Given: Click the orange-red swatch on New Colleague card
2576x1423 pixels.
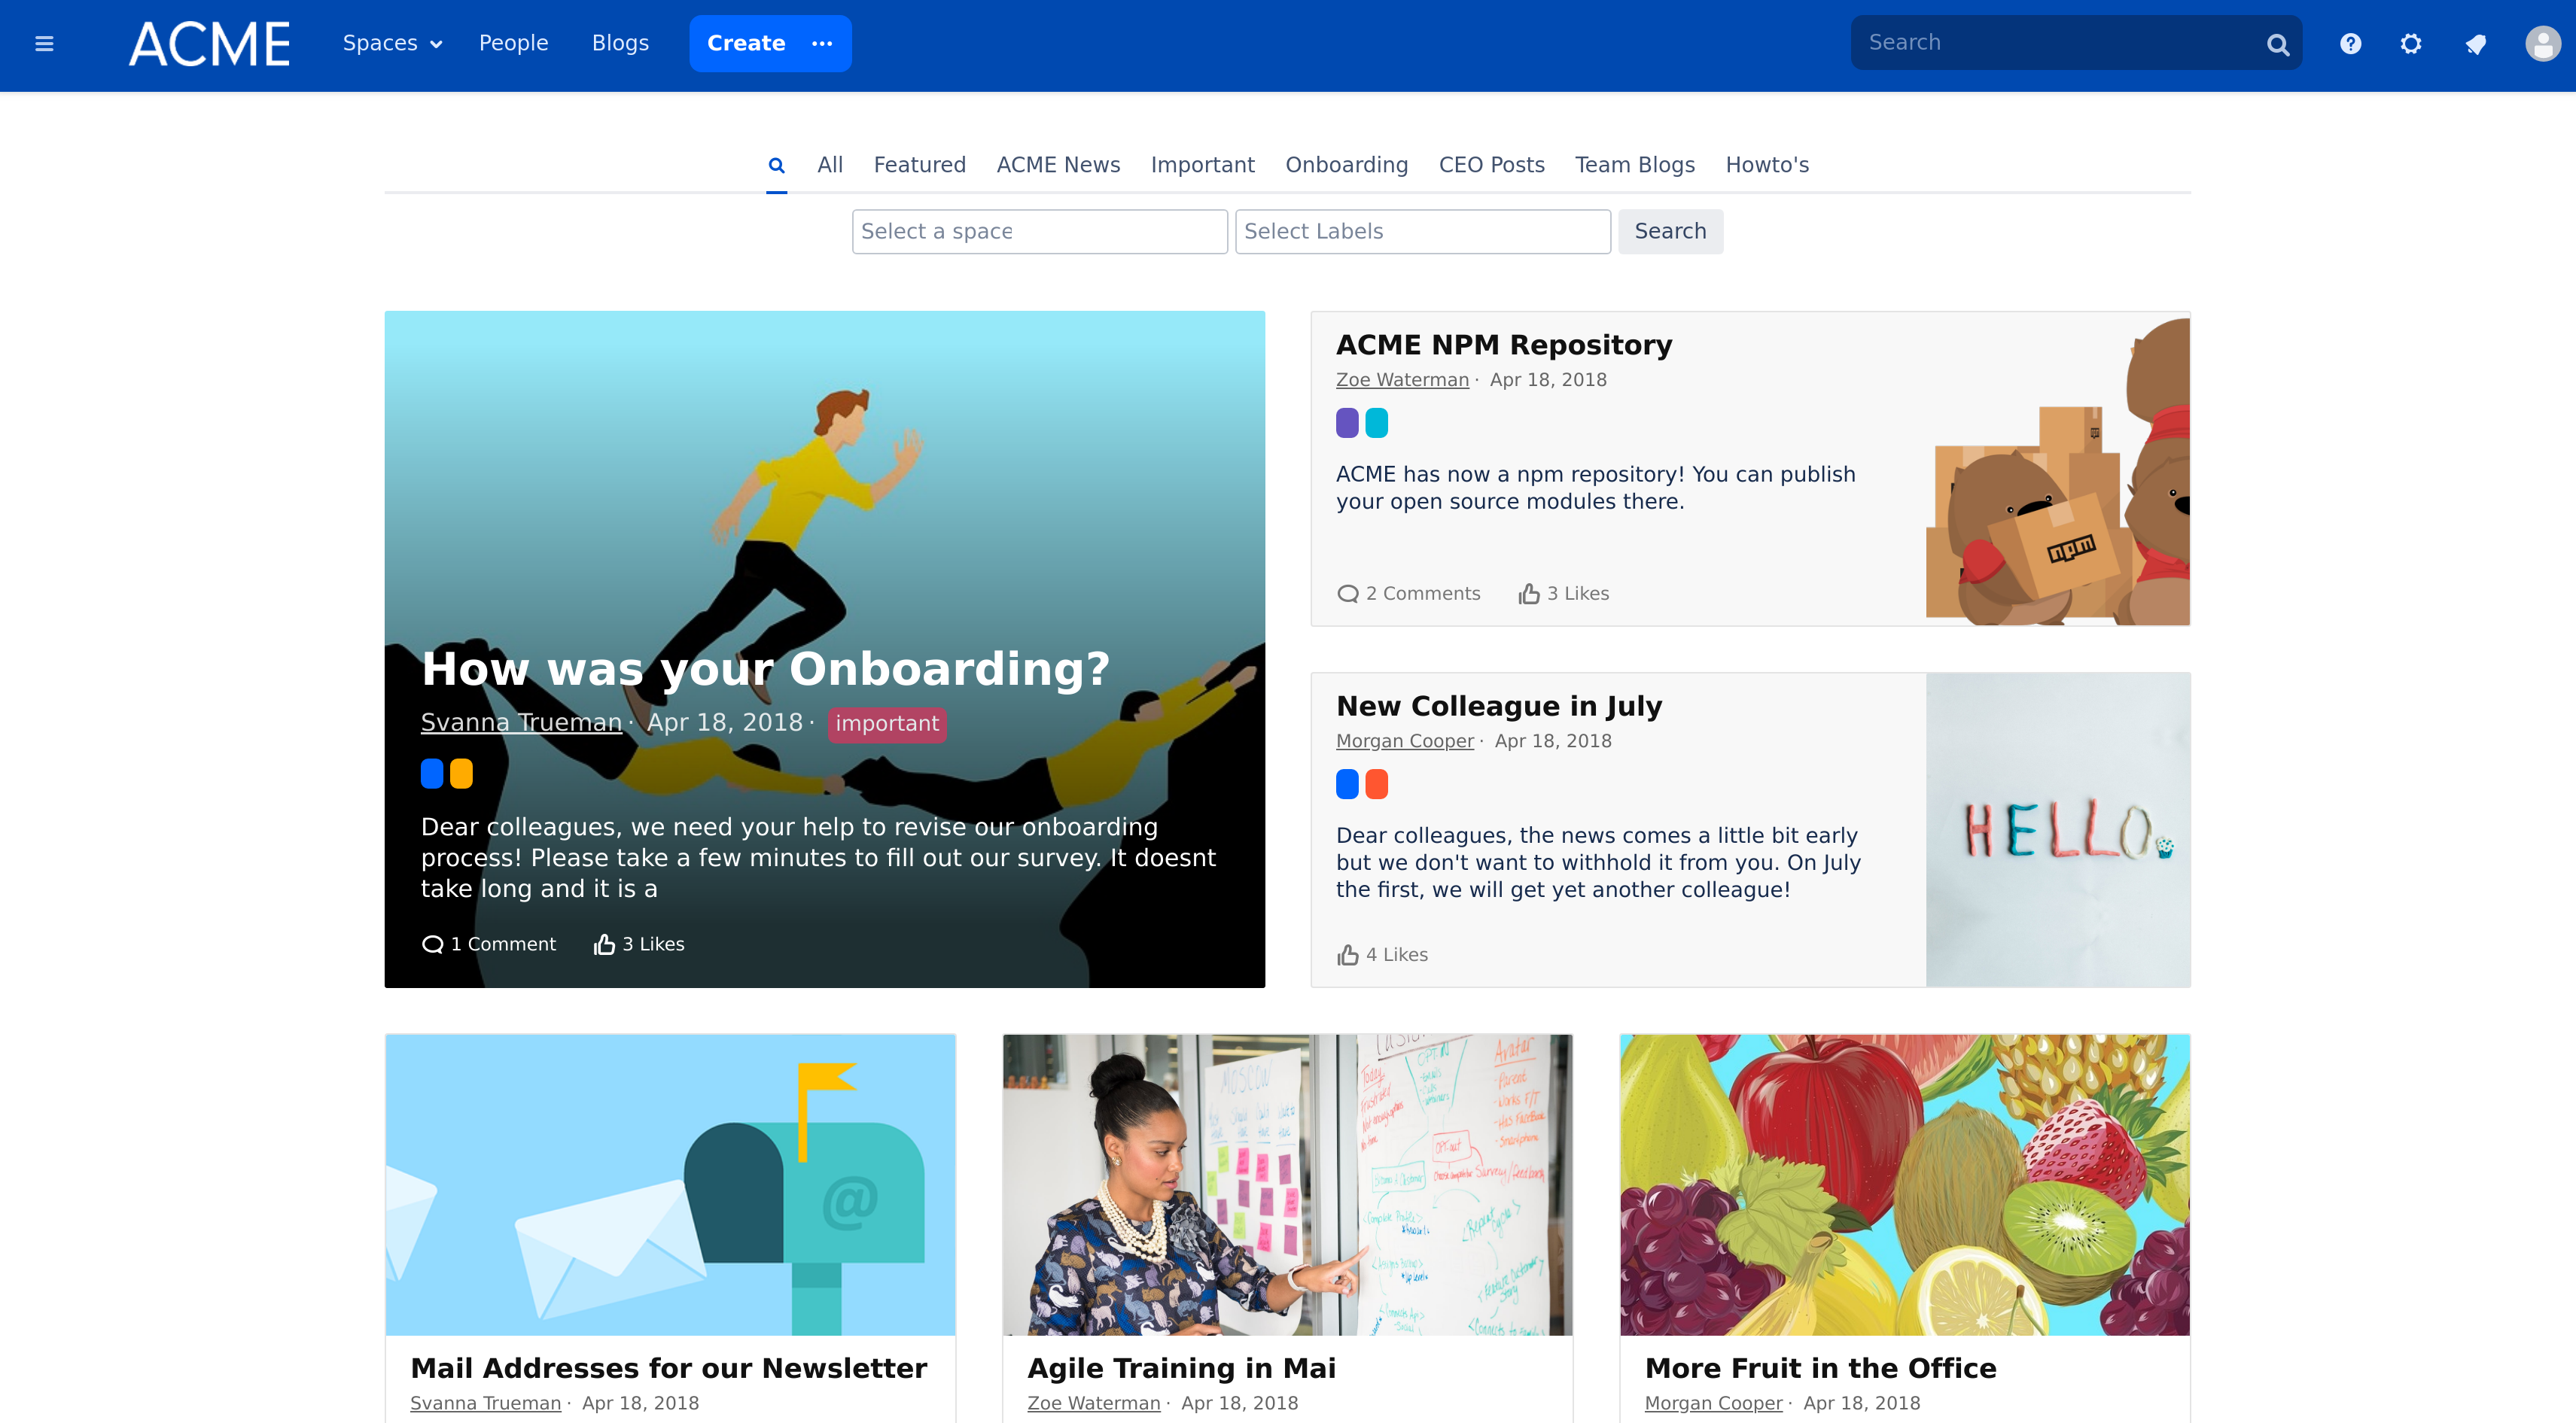Looking at the screenshot, I should pyautogui.click(x=1377, y=784).
